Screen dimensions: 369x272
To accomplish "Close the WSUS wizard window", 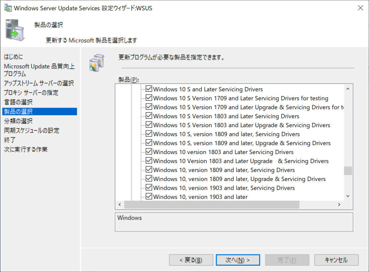I will tap(360, 8).
